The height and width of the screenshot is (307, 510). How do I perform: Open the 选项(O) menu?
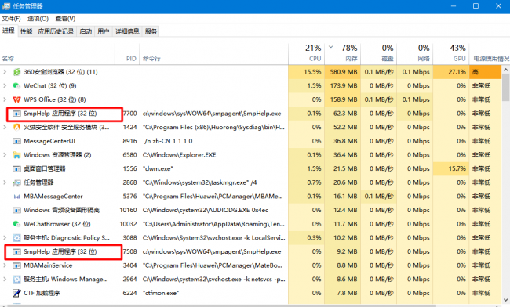(38, 19)
